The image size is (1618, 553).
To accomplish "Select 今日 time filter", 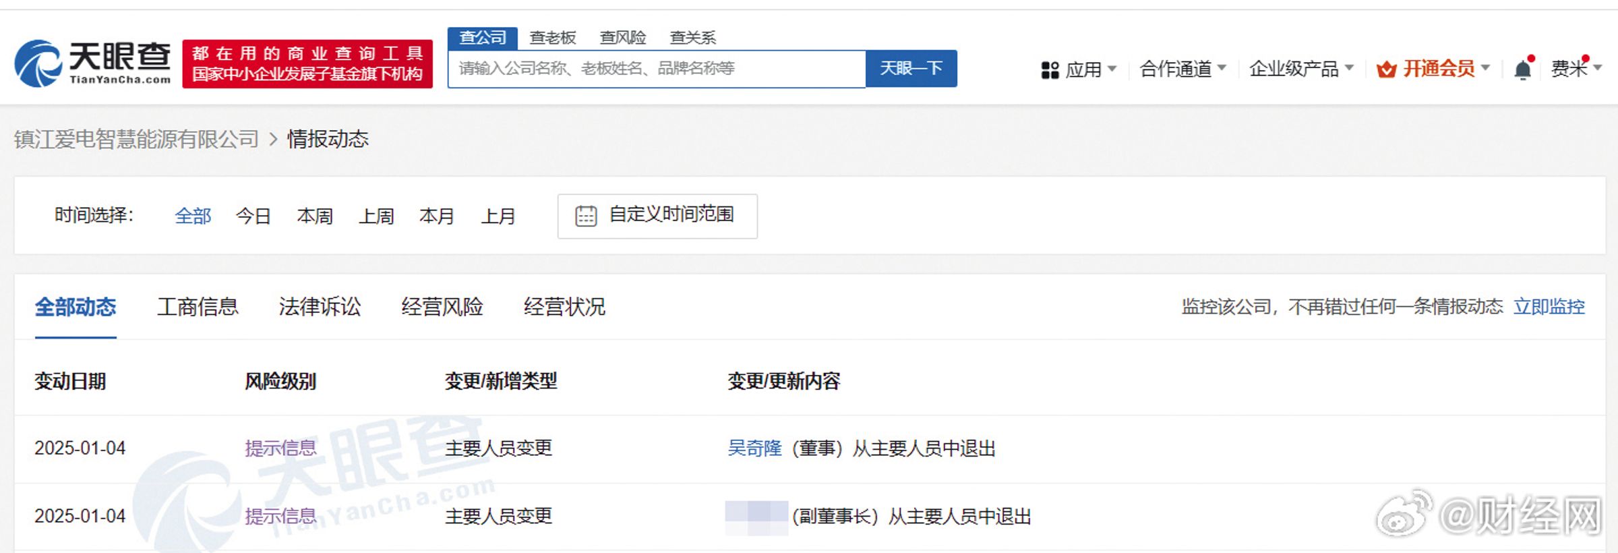I will pyautogui.click(x=253, y=216).
